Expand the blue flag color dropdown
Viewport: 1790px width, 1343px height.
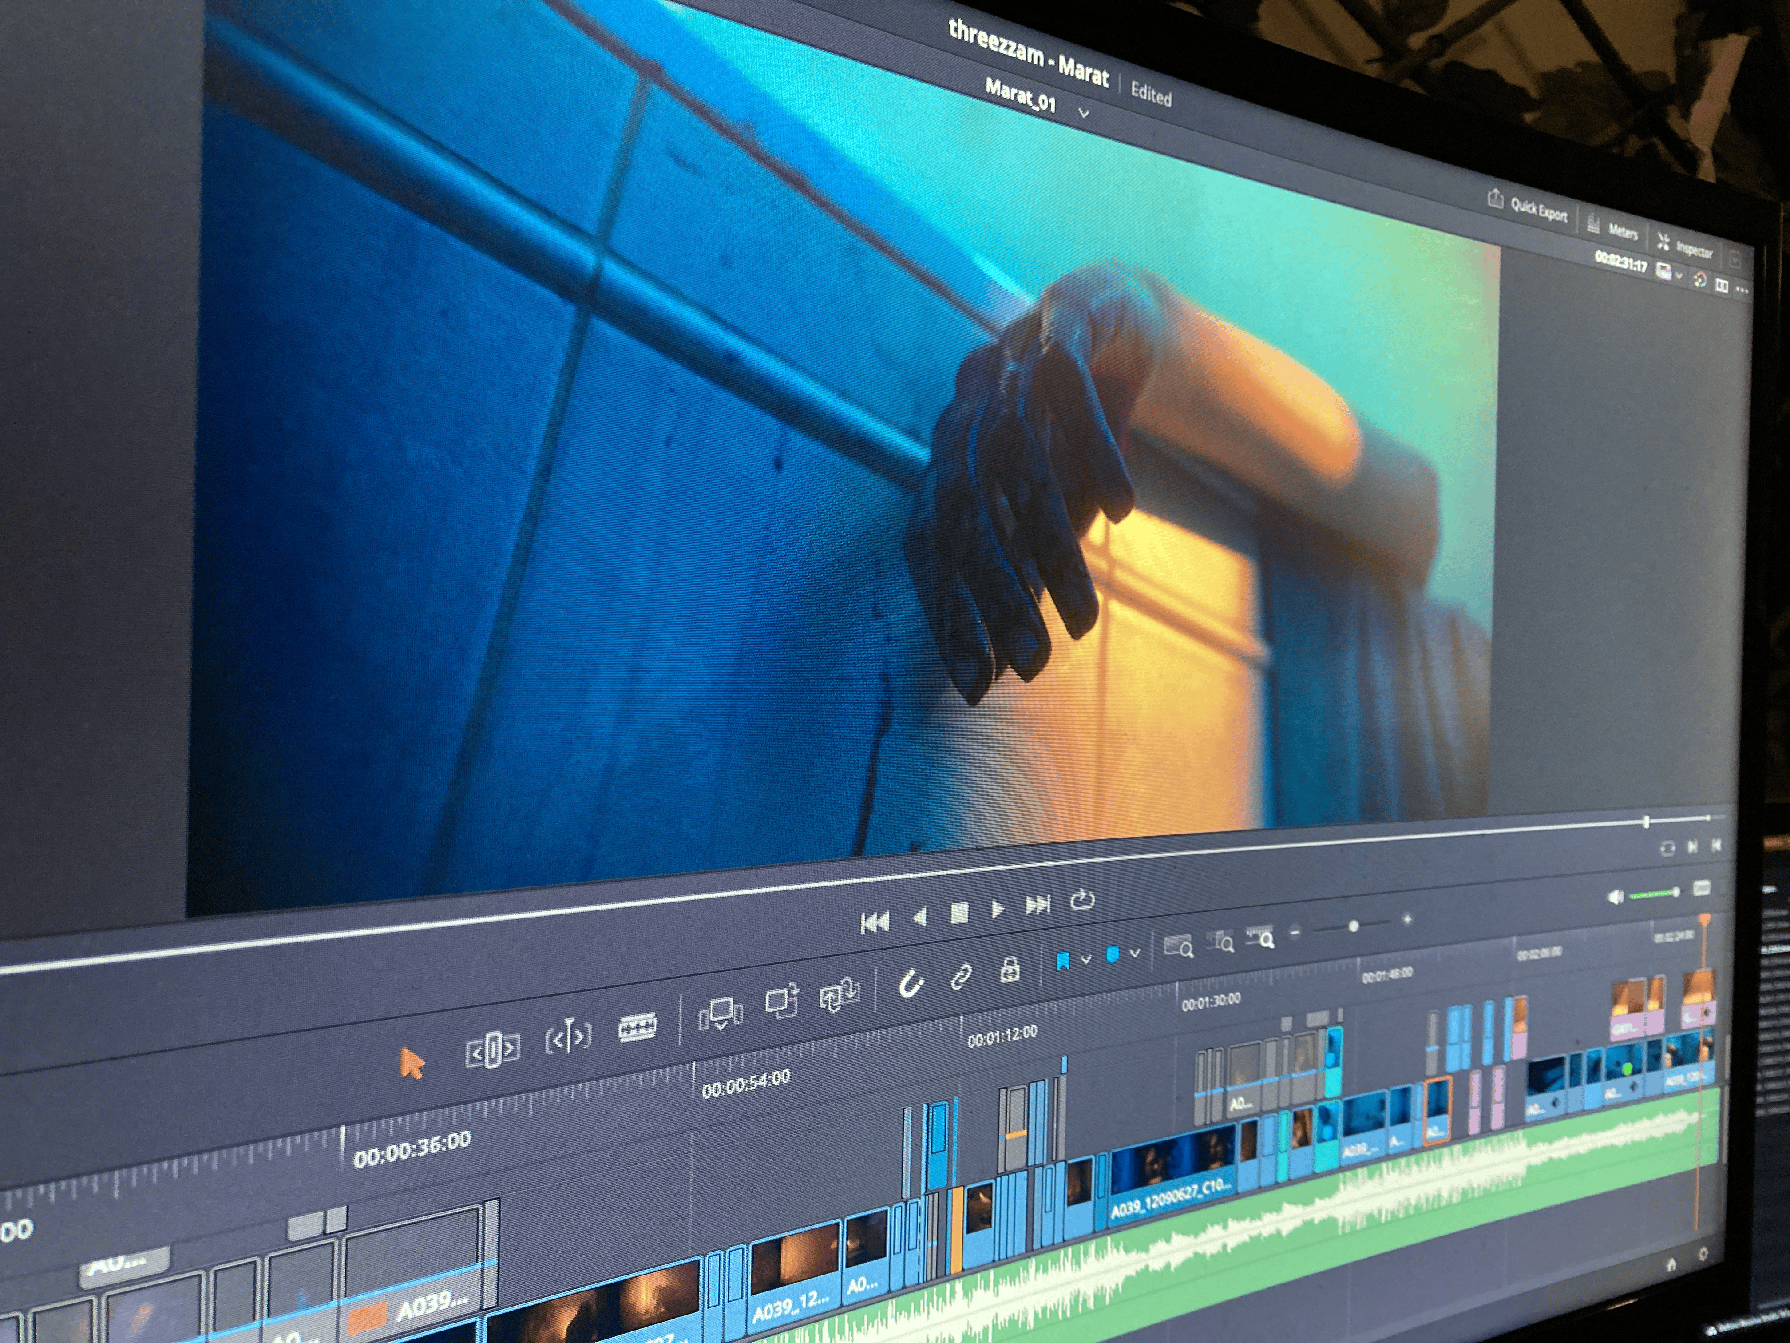(1087, 959)
